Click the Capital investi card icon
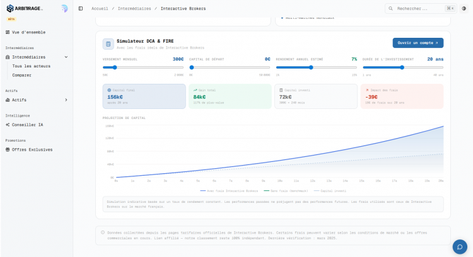473x257 pixels. 281,90
